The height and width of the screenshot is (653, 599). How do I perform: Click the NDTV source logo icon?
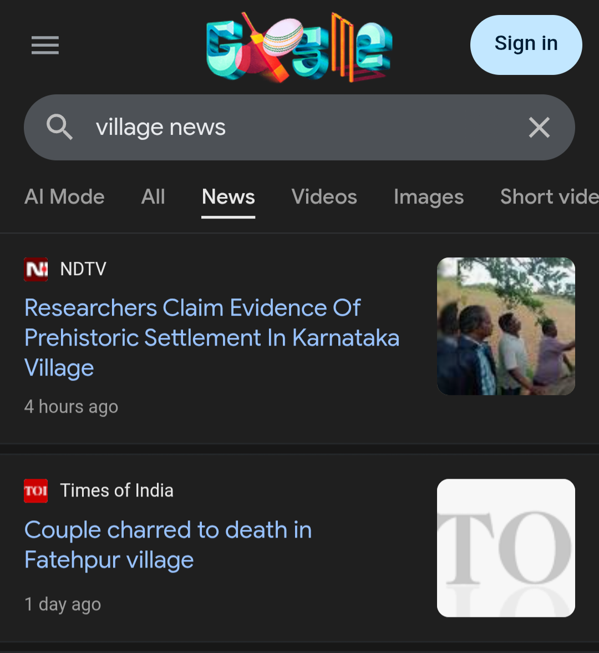coord(36,270)
